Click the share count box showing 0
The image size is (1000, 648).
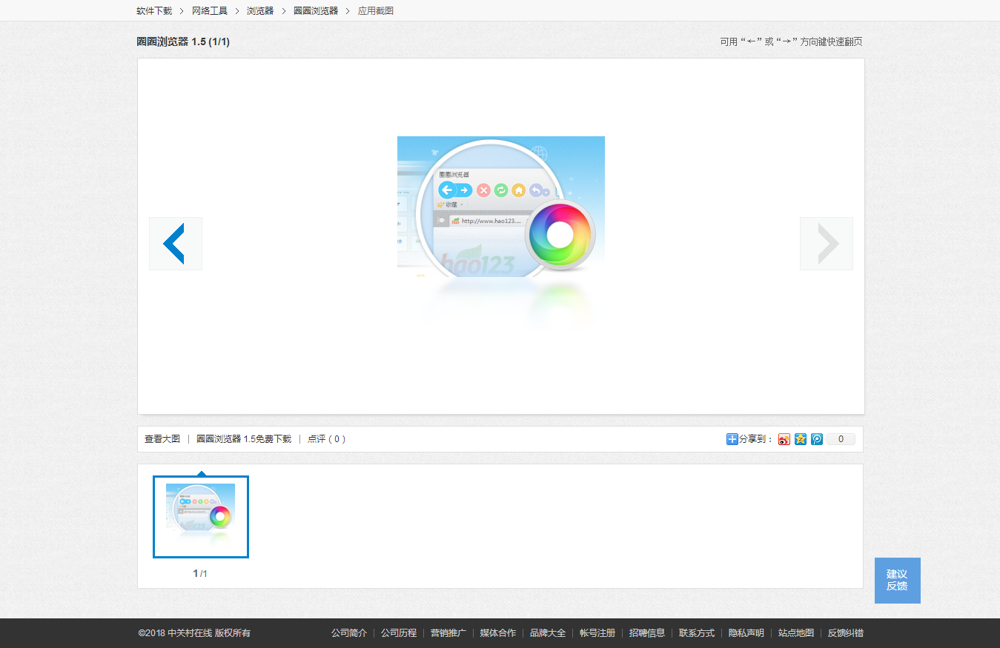[x=841, y=439]
